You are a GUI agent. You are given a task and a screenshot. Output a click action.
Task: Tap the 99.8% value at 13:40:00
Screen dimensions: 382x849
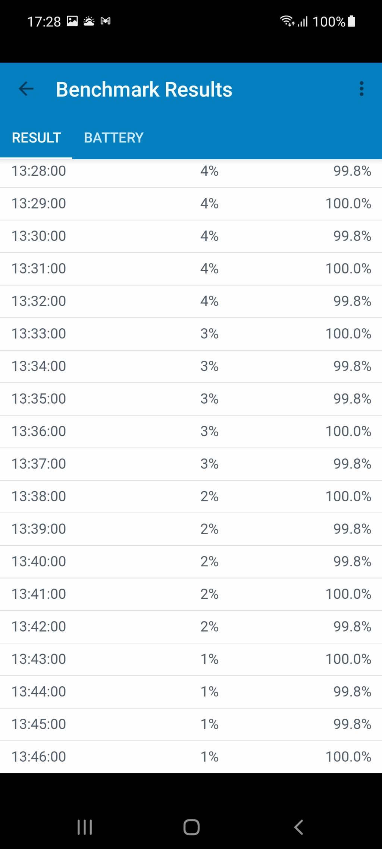tap(352, 561)
